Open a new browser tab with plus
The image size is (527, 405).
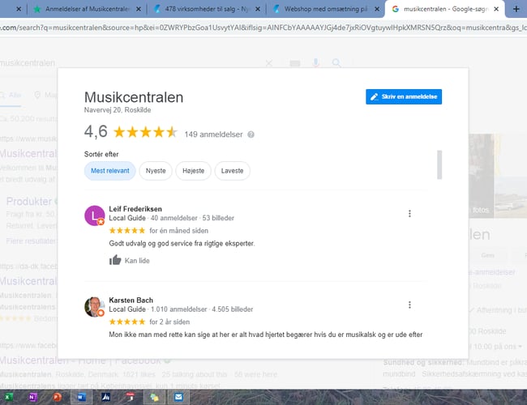(x=516, y=9)
